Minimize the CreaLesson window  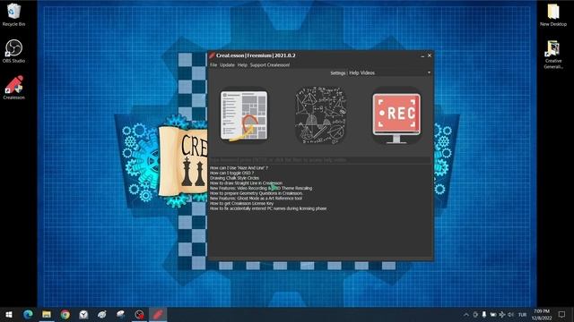coord(422,55)
